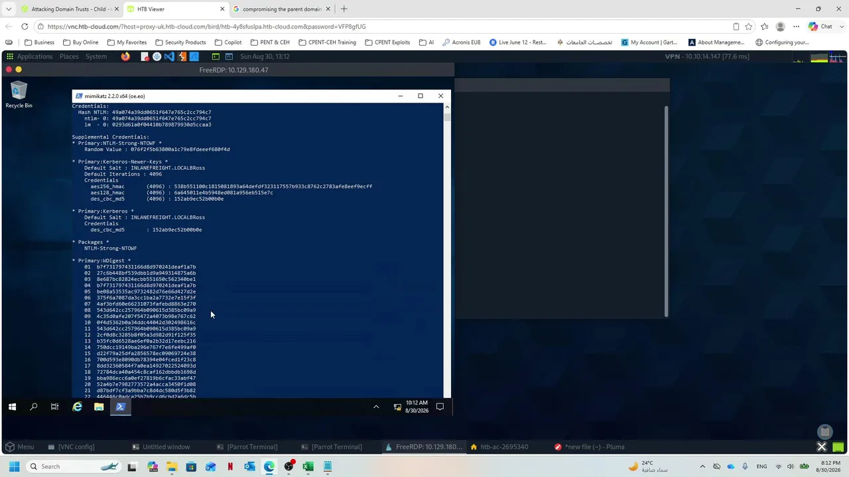Open Netflix on the host taskbar
849x477 pixels.
[230, 466]
